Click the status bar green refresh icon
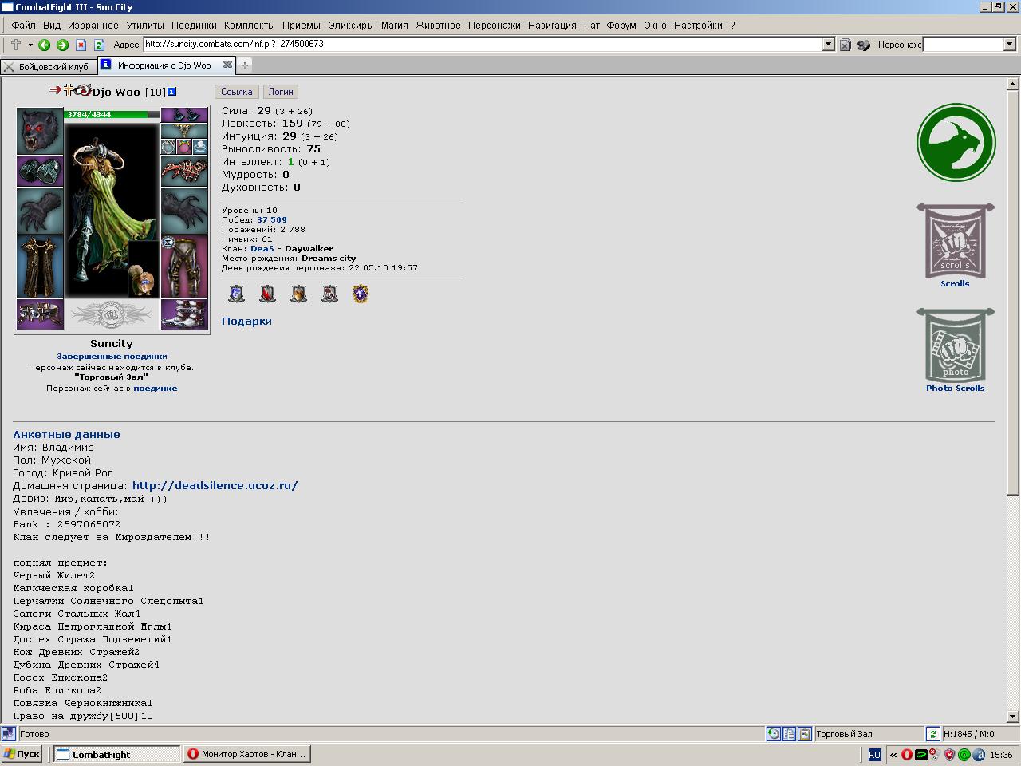Viewport: 1021px width, 766px height. click(932, 734)
